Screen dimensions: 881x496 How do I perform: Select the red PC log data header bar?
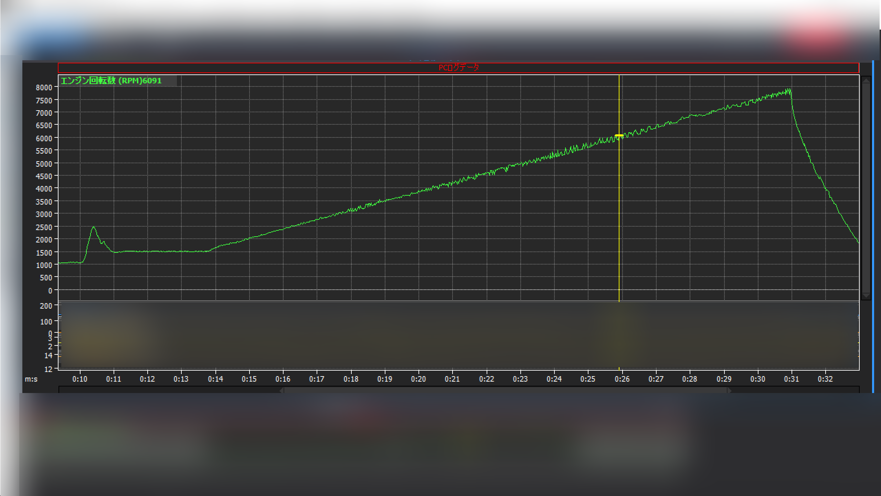click(x=458, y=68)
